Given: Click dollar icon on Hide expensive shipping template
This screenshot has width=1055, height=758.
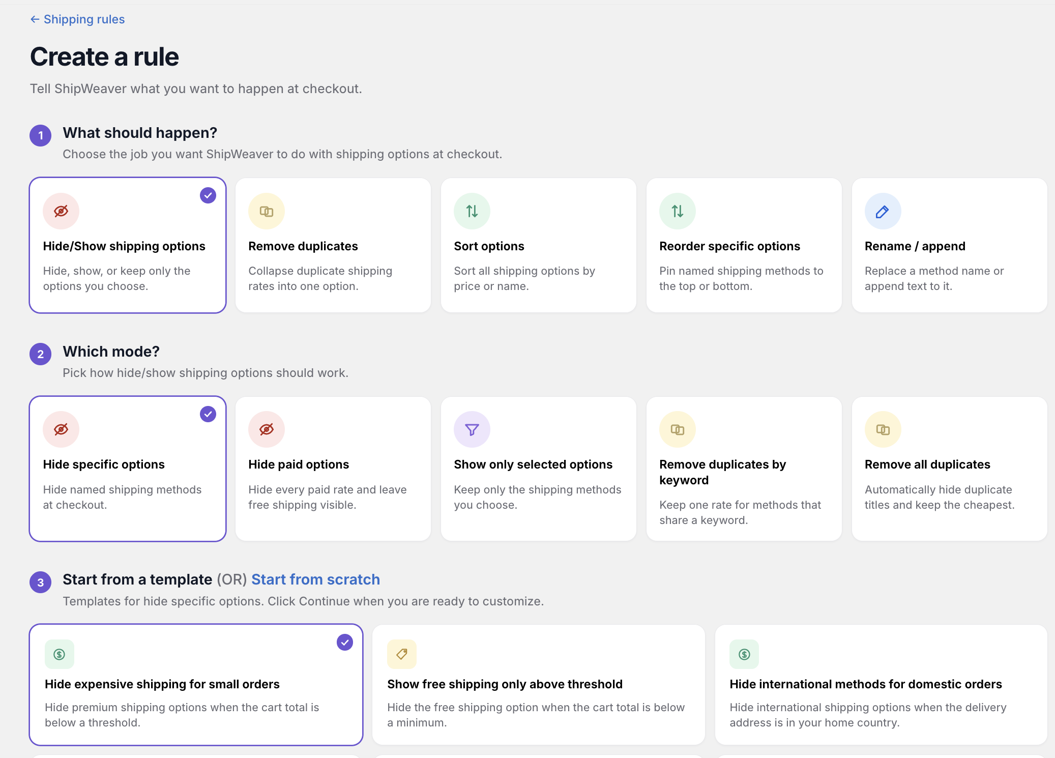Looking at the screenshot, I should [60, 654].
